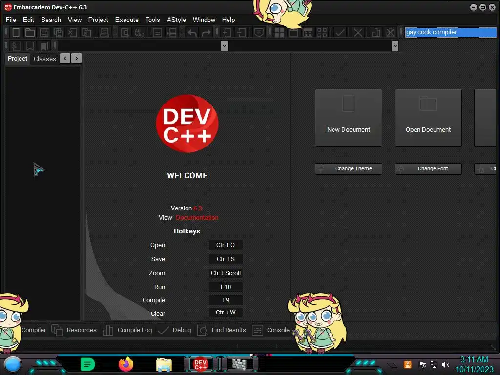Screen dimensions: 500x375
Task: Switch to the Find Results bottom tab
Action: pyautogui.click(x=222, y=330)
